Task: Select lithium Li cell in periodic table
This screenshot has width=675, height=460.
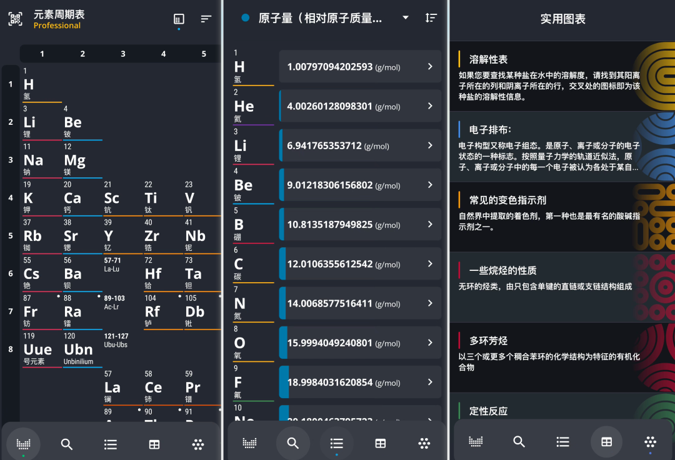Action: [x=42, y=122]
